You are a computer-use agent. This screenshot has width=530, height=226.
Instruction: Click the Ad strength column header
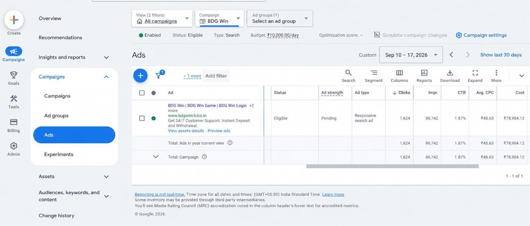(x=332, y=93)
